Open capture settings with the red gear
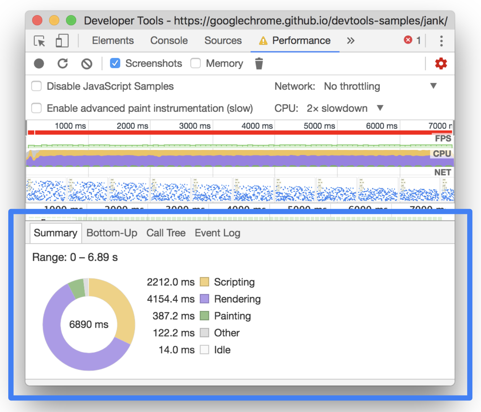The image size is (481, 412). coord(441,63)
